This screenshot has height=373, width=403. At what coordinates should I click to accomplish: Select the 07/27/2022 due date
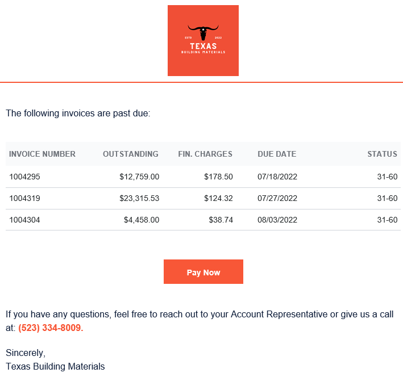tap(277, 199)
